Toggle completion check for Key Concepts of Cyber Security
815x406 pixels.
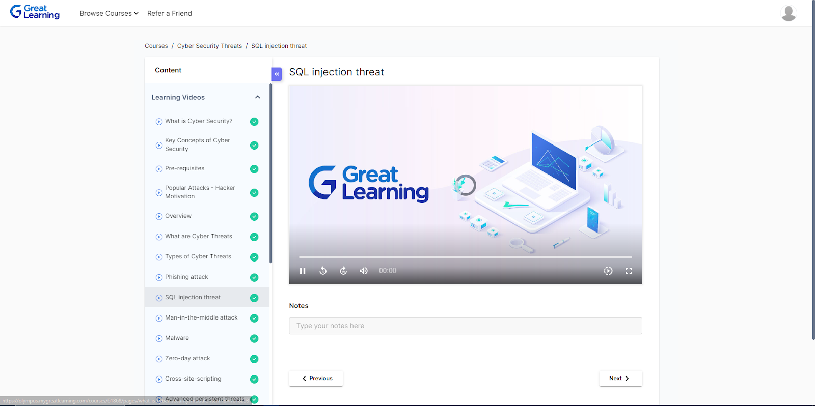[x=254, y=146]
